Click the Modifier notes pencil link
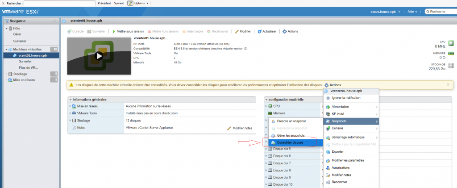The width and height of the screenshot is (457, 188). 240,128
